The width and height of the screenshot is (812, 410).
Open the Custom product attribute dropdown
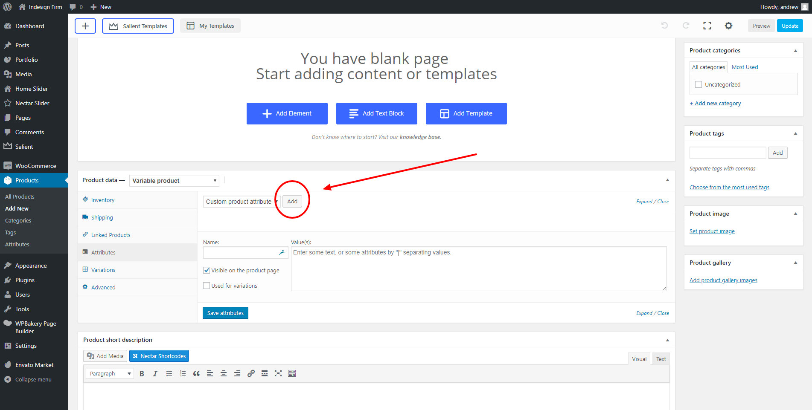pyautogui.click(x=242, y=202)
